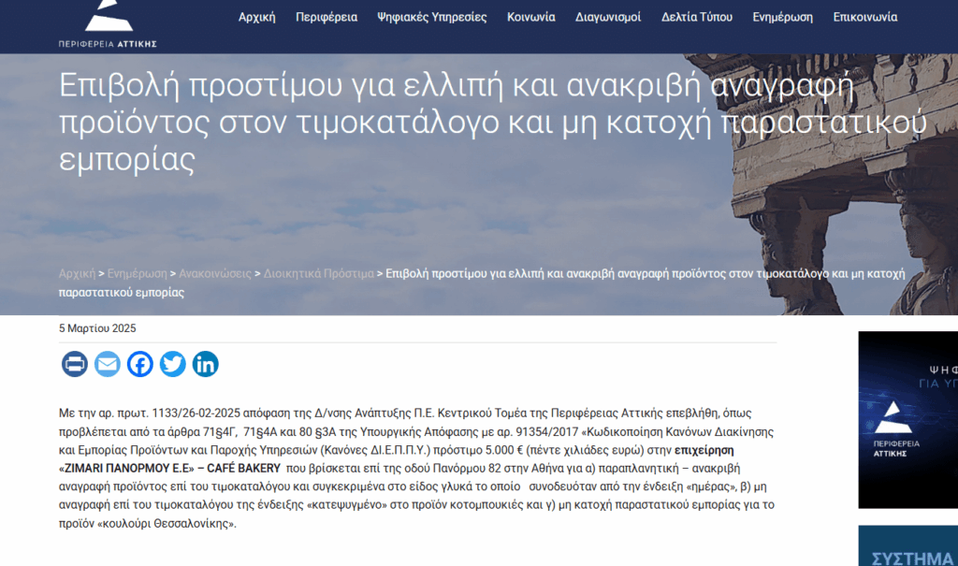Click the text «κουλούρι Θεσσαλονίκης»
The height and width of the screenshot is (566, 958).
167,524
